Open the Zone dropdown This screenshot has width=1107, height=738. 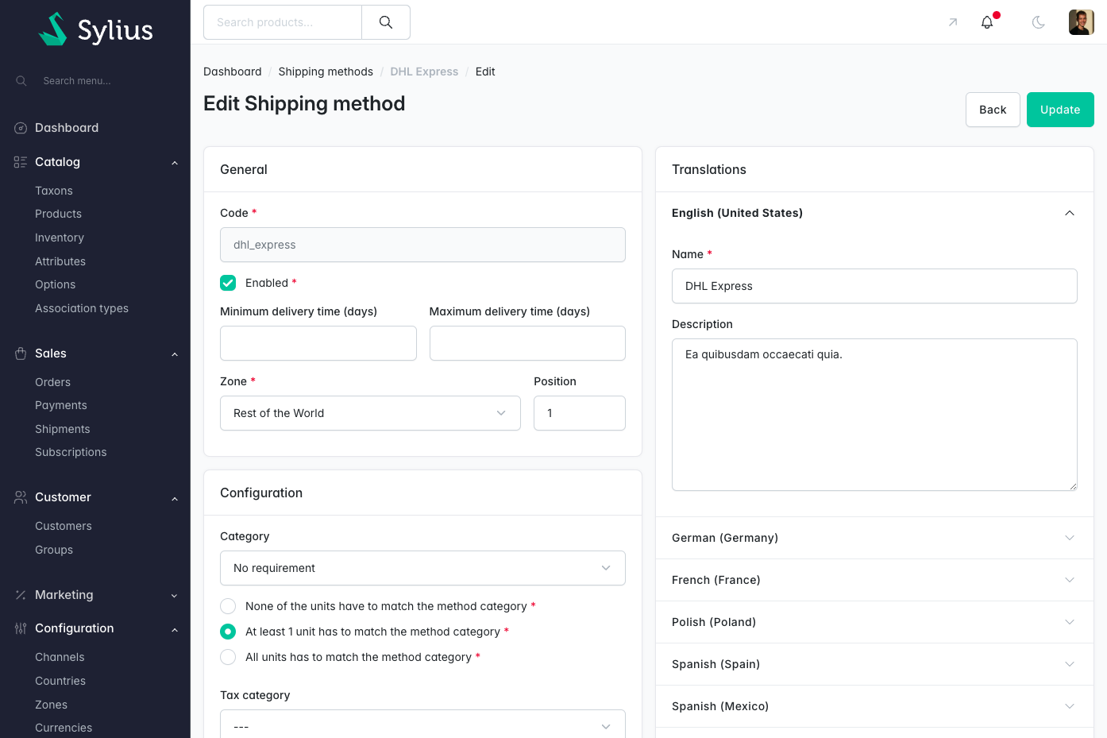tap(370, 413)
